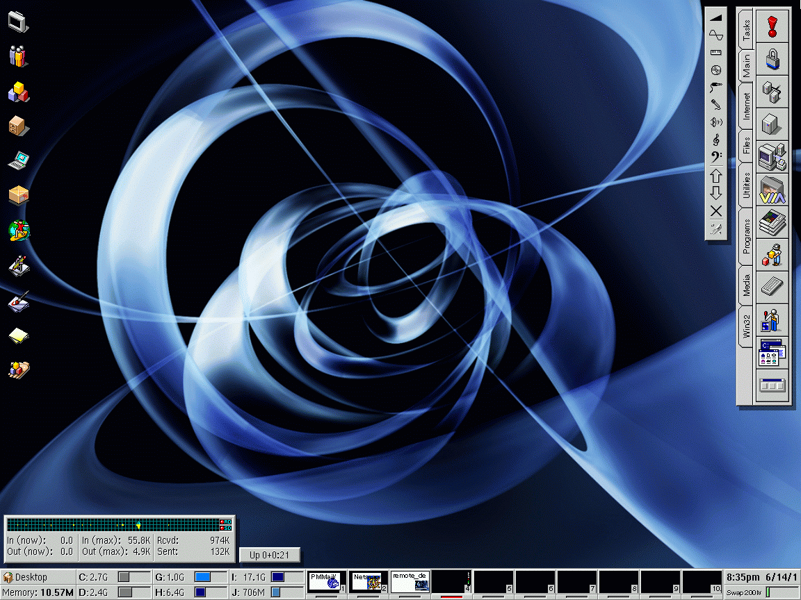
Task: Click the red exclamation mark launcher icon
Action: [x=772, y=26]
